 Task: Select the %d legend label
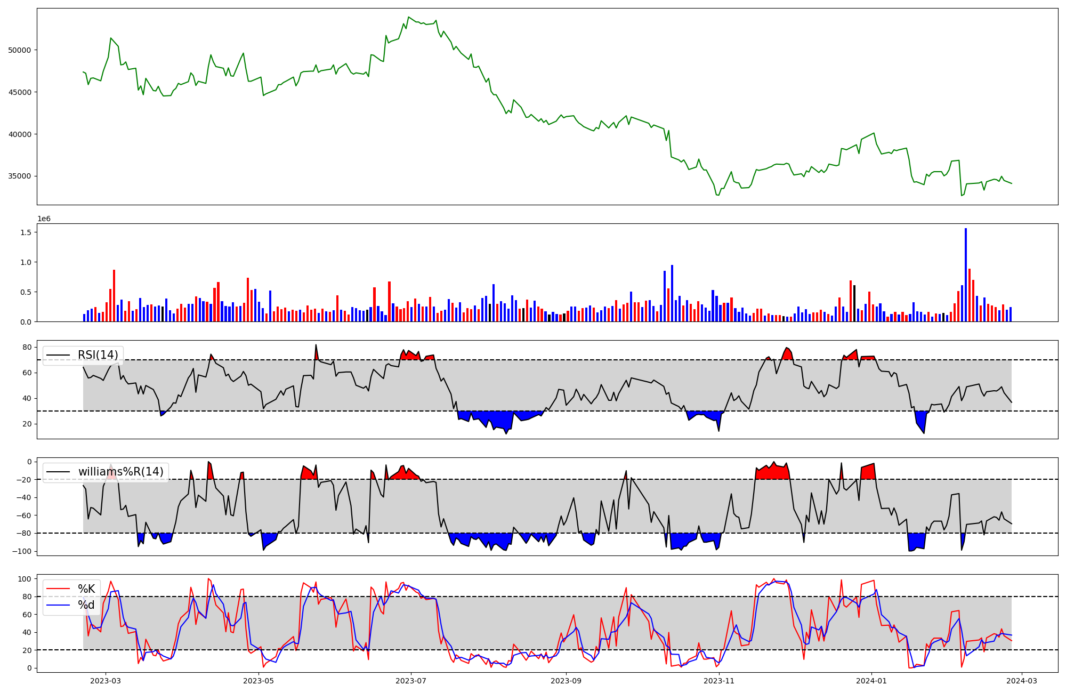click(x=86, y=605)
